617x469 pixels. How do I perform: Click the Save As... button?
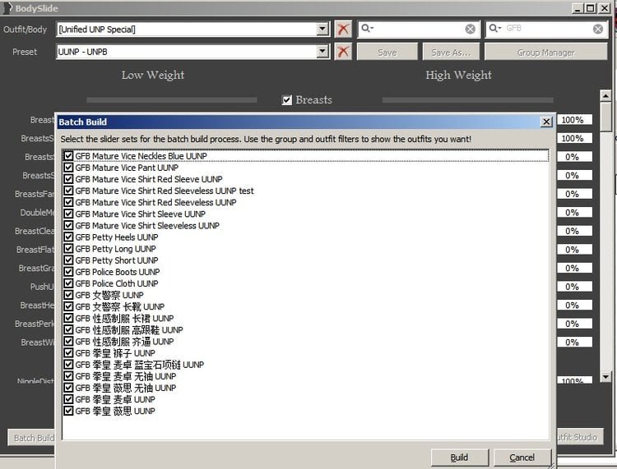[451, 53]
